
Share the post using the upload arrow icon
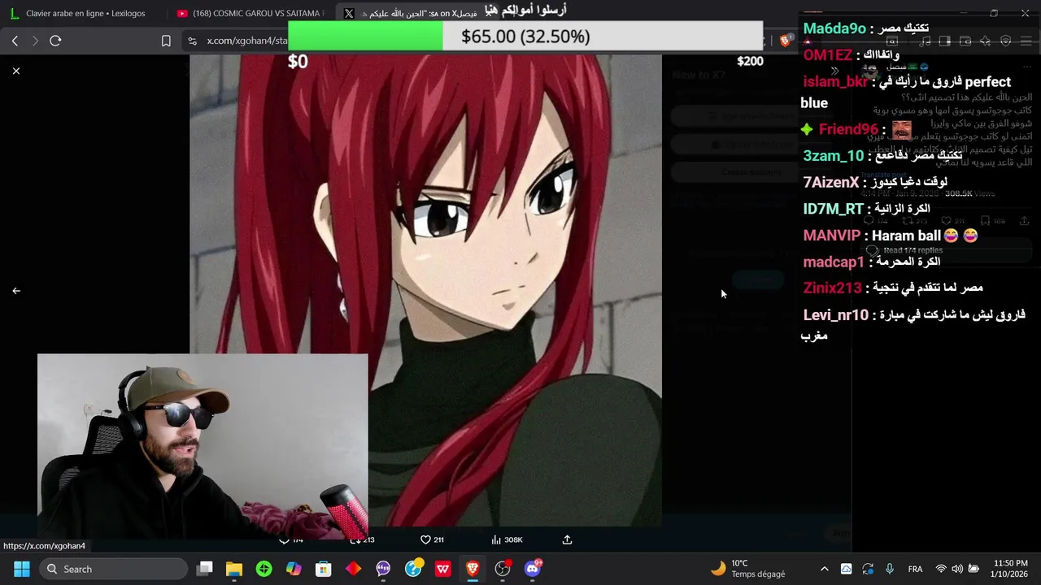coord(567,539)
